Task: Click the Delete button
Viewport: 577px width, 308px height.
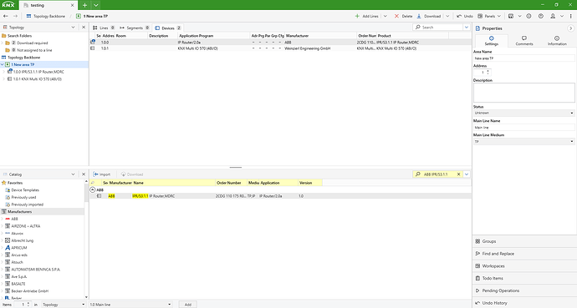Action: tap(403, 16)
